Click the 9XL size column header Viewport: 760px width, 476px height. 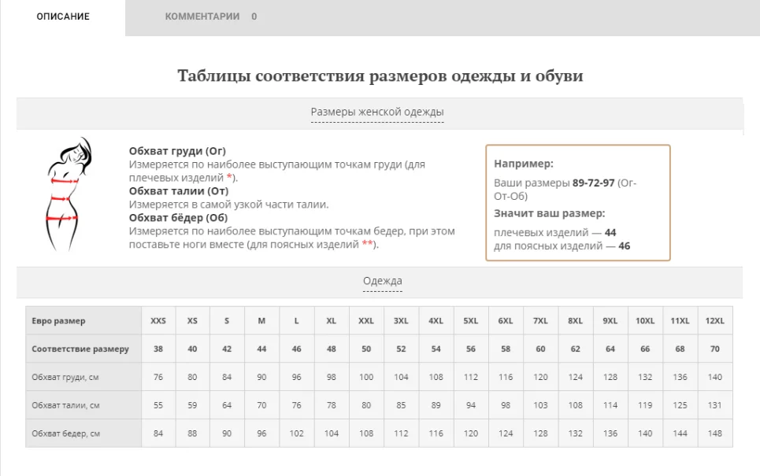point(610,320)
